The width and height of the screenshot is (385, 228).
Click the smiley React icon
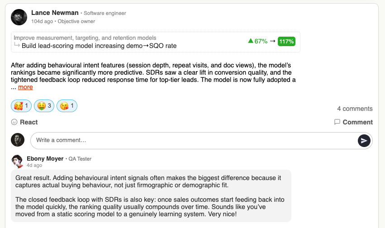pyautogui.click(x=14, y=122)
